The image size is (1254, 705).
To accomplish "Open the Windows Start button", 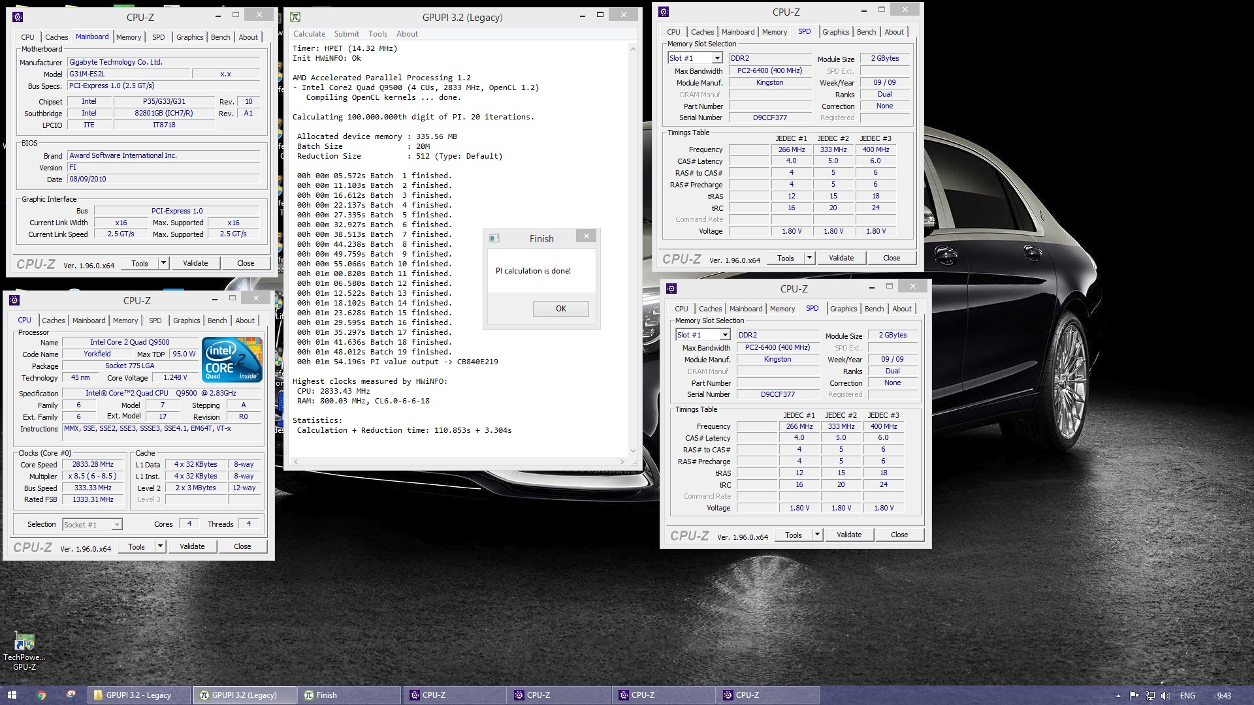I will coord(11,695).
